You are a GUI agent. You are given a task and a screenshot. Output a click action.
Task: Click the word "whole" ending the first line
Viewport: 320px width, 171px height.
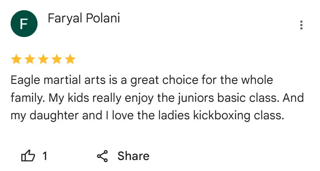click(257, 80)
